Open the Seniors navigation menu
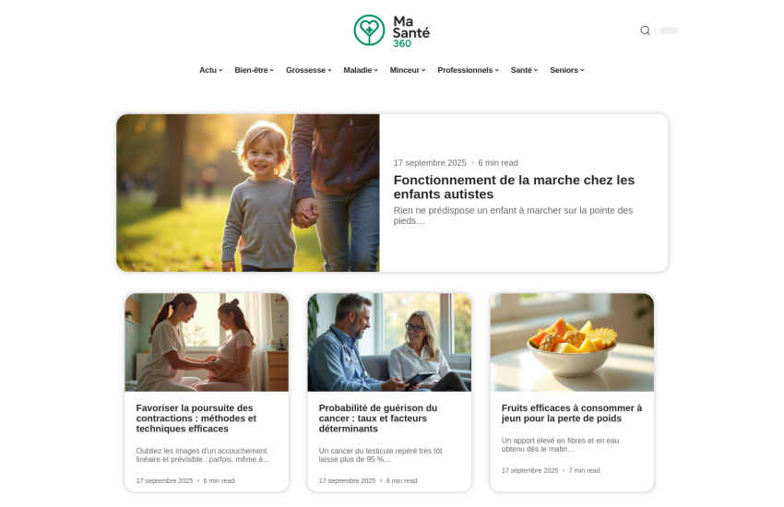The width and height of the screenshot is (784, 507). pyautogui.click(x=567, y=70)
